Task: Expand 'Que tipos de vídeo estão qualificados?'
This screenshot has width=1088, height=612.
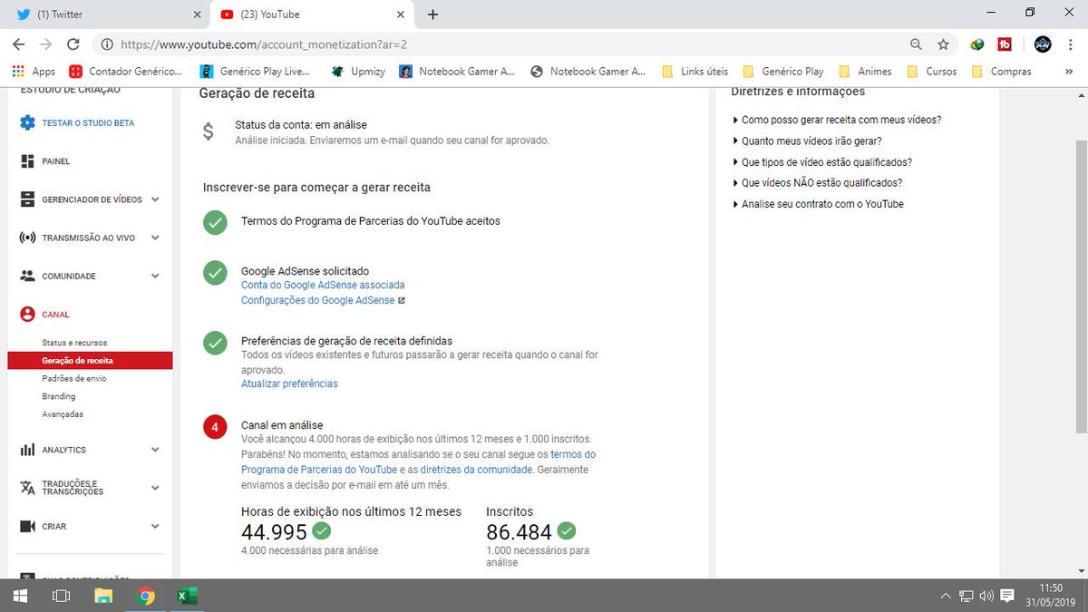Action: coord(821,162)
